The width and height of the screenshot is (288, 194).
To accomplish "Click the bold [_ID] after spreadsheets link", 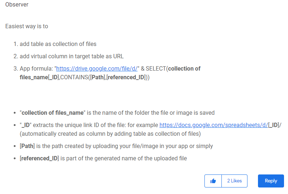I will pos(274,125).
